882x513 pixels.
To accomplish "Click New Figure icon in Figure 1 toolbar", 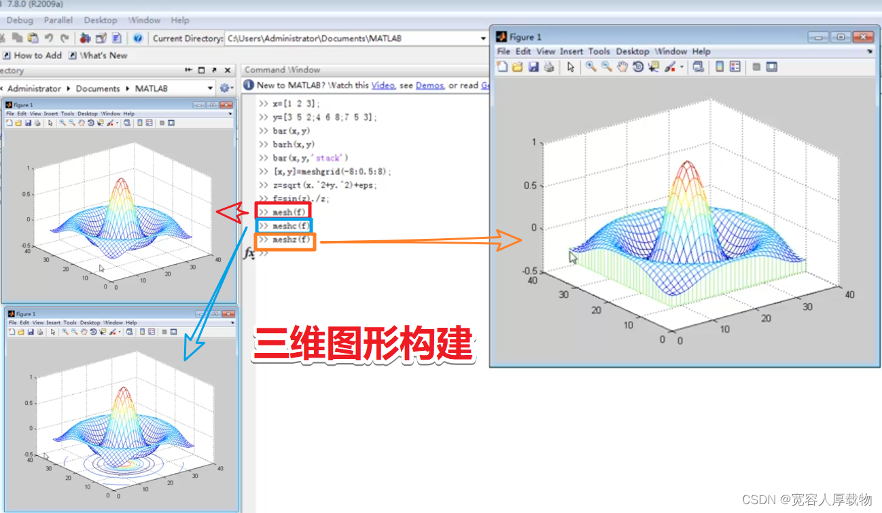I will pos(502,66).
